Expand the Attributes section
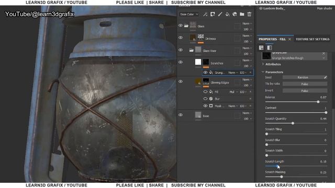The width and height of the screenshot is (335, 188). tap(271, 64)
